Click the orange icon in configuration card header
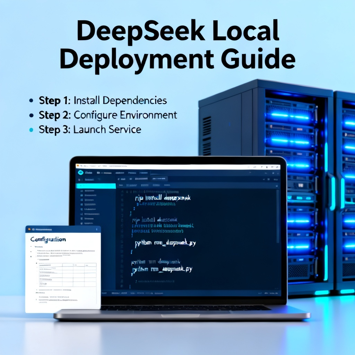This screenshot has width=355, height=355. (29, 230)
